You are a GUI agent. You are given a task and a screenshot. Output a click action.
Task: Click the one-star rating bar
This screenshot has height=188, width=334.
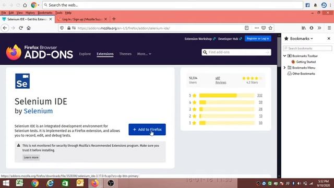(x=227, y=123)
